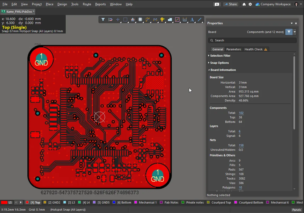The image size is (304, 213).
Task: Select the Place String text tool
Action: click(192, 20)
